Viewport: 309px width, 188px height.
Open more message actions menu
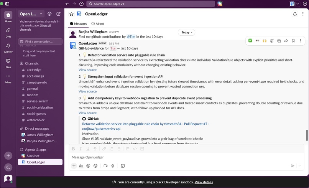click(x=300, y=41)
